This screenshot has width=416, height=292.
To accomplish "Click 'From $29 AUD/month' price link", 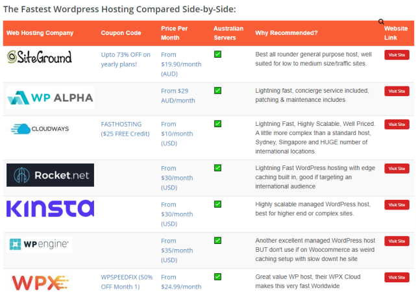I will (178, 96).
